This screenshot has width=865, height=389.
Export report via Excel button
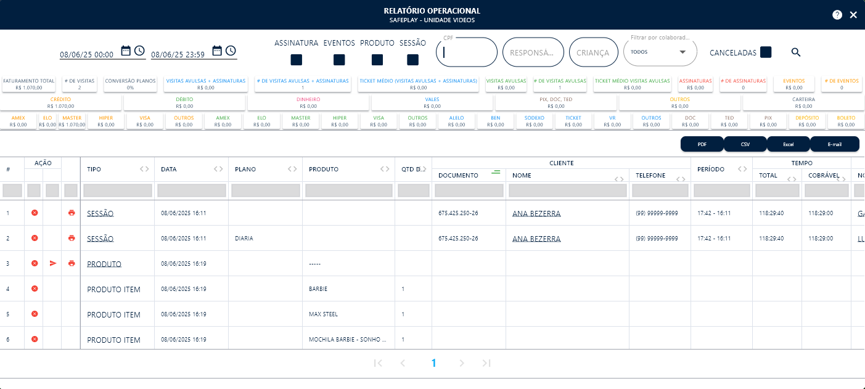(x=788, y=144)
